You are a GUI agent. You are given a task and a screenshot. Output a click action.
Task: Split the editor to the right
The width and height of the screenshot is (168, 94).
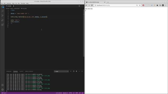[x=79, y=6]
